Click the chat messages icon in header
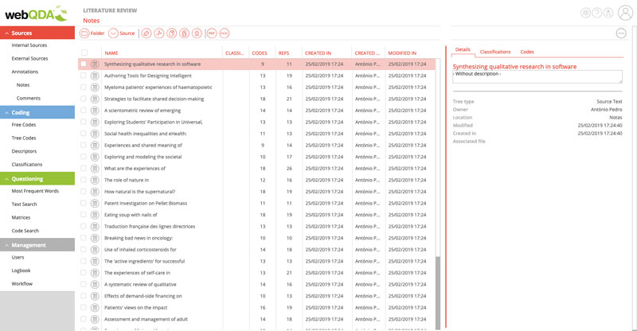This screenshot has height=331, width=637. (x=585, y=13)
